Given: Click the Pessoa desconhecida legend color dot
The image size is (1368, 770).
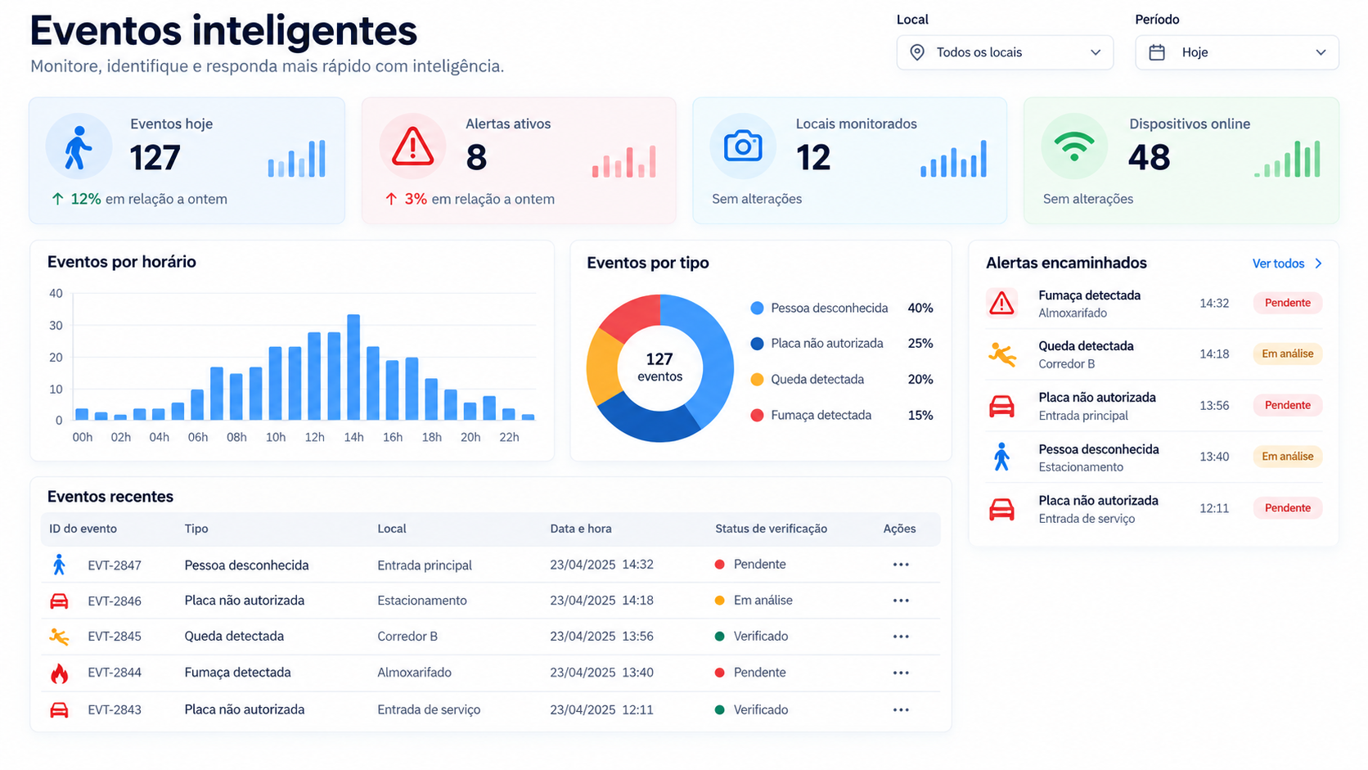Looking at the screenshot, I should 757,308.
